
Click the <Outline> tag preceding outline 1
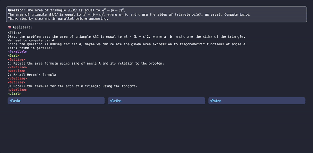tap(16, 59)
